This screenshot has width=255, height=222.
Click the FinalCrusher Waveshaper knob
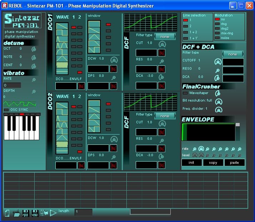217,93
